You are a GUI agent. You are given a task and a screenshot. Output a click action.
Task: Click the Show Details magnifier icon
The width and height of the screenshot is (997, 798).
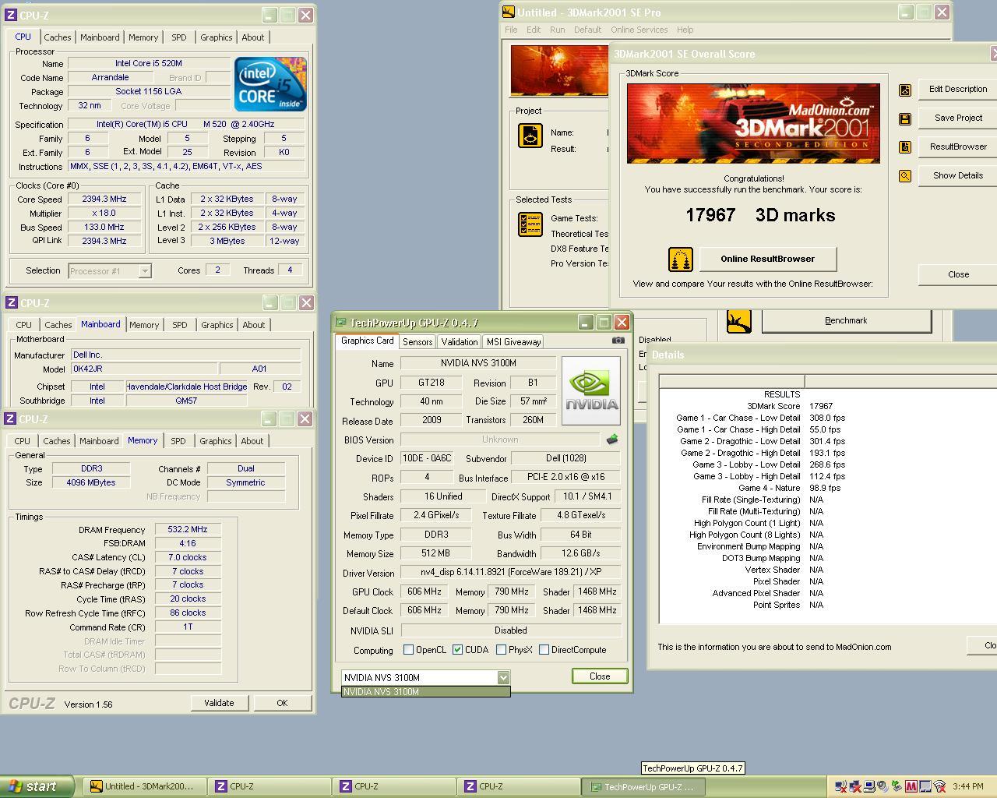(x=905, y=176)
